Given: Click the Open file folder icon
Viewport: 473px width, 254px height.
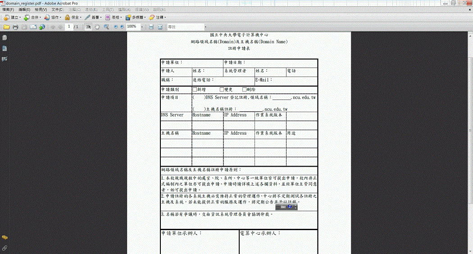Looking at the screenshot, I should 6,27.
